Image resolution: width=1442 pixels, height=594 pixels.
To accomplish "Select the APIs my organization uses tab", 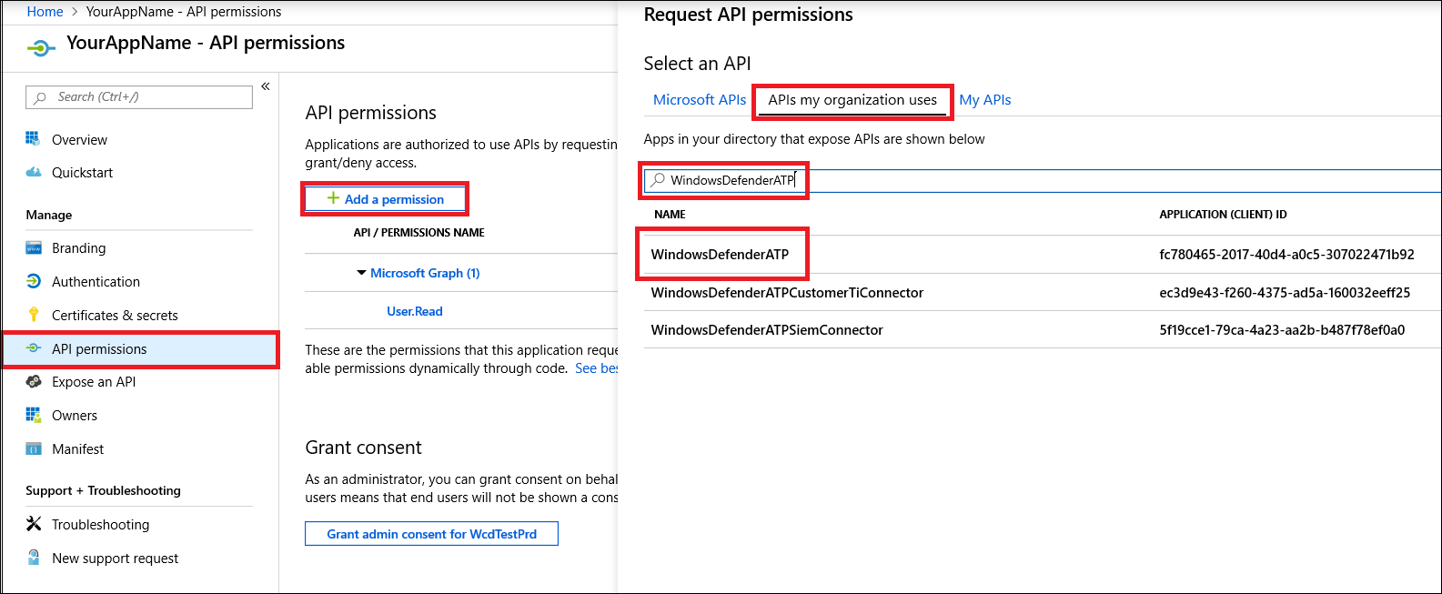I will [852, 100].
